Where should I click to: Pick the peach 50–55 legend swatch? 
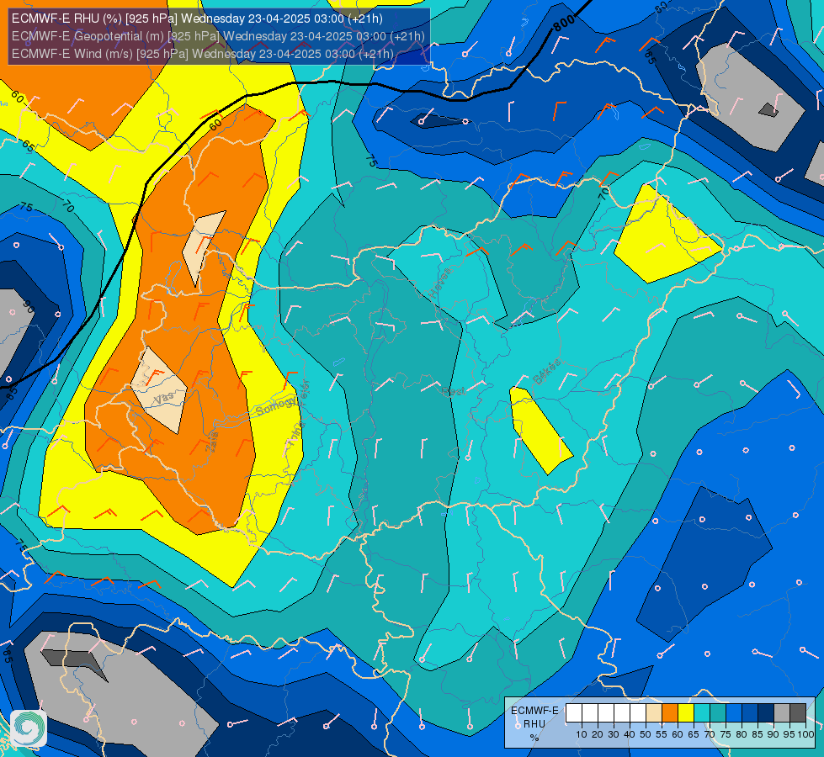coord(654,713)
